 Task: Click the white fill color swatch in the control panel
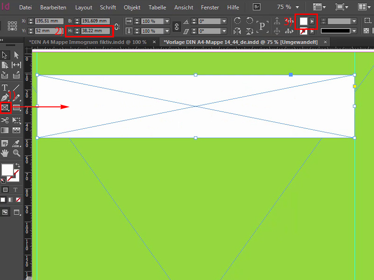[303, 21]
